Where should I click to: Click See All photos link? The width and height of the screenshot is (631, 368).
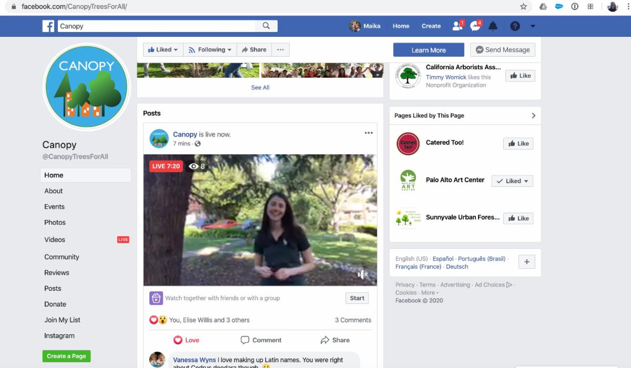point(260,88)
